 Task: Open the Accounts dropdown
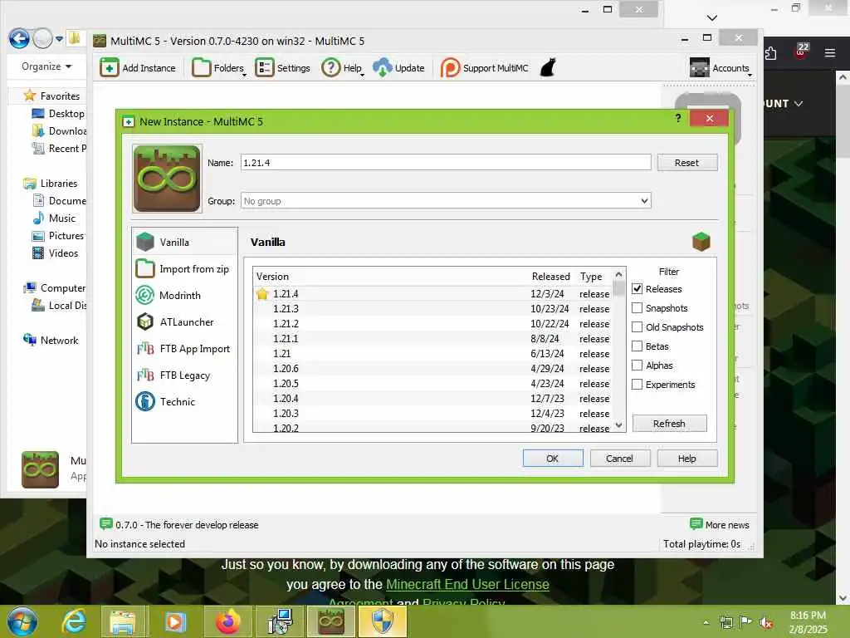[721, 68]
